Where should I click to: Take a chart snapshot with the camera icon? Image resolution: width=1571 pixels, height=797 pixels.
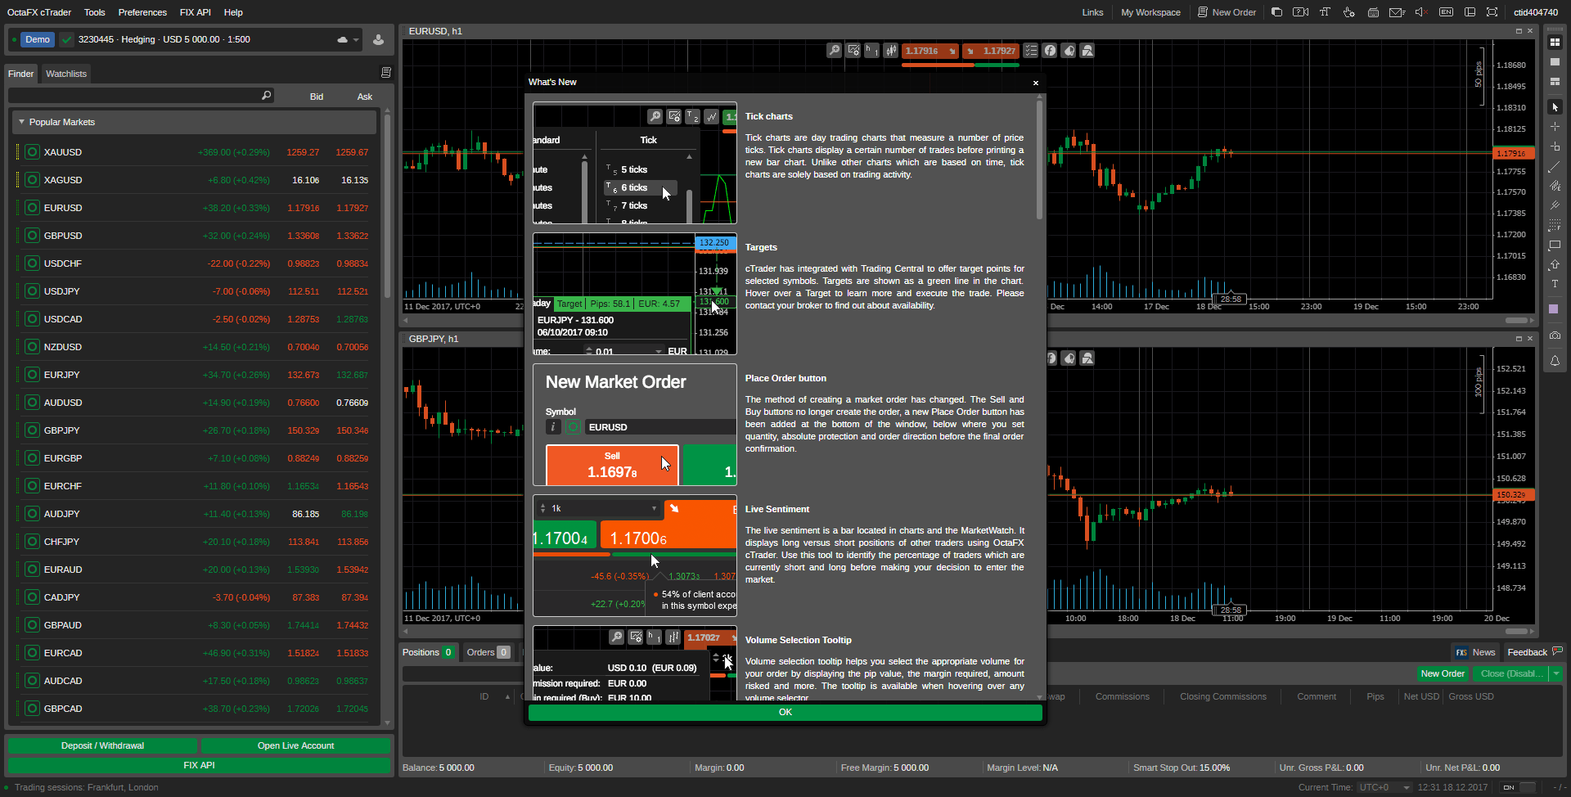tap(1555, 335)
